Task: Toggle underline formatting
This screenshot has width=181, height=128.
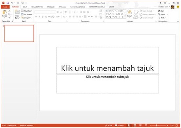Action: (x=42, y=17)
